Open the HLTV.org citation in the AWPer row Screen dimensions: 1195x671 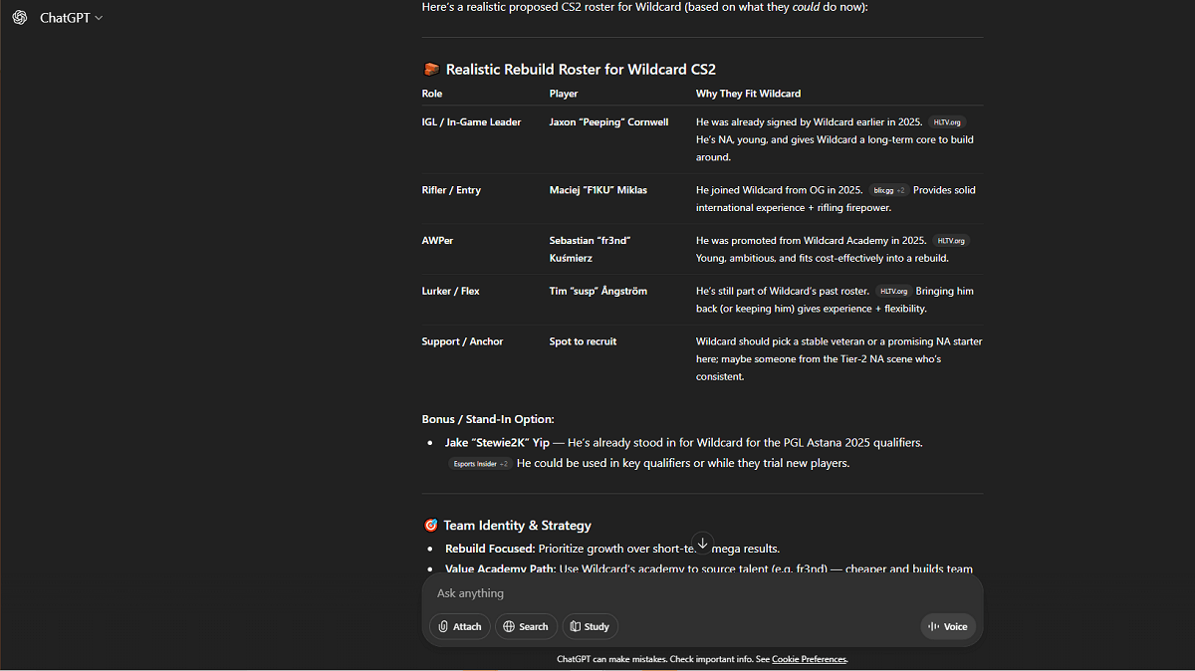(951, 241)
